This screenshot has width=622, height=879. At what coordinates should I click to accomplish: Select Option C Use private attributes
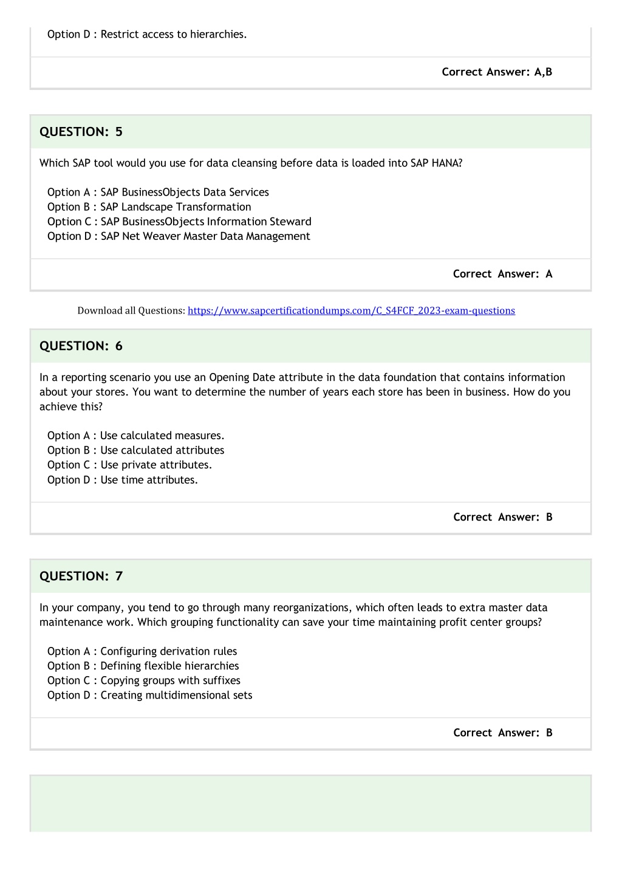(130, 465)
